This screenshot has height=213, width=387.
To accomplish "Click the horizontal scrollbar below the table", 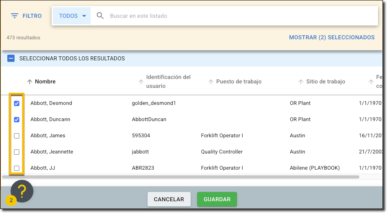I will (x=181, y=177).
